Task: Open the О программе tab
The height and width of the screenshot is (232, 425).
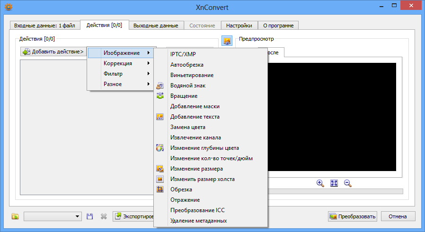Action: click(278, 26)
